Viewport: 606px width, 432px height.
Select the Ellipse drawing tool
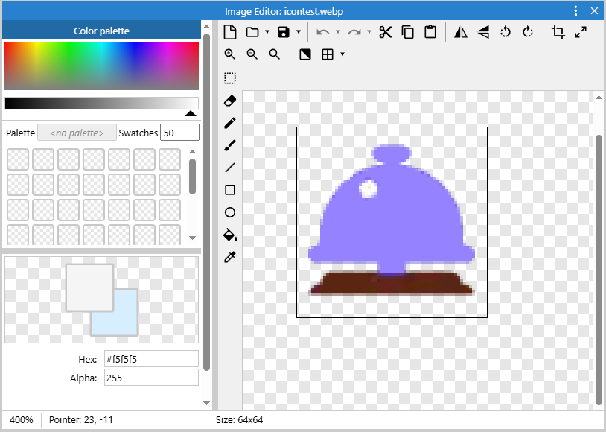coord(230,212)
